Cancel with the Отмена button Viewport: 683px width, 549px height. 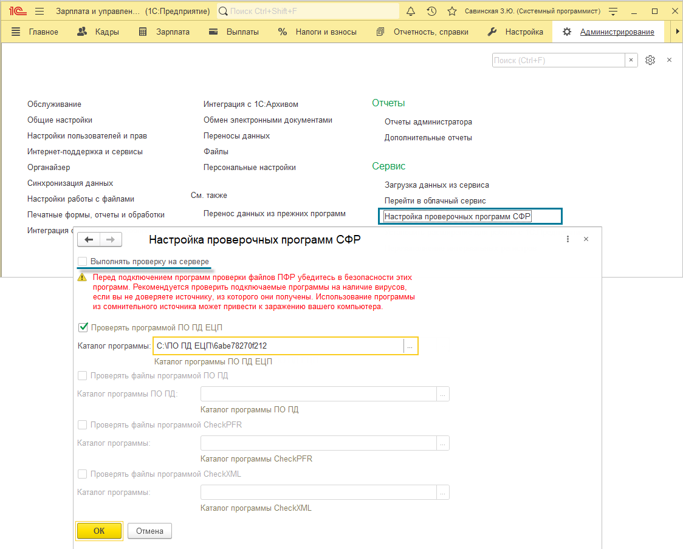point(150,531)
